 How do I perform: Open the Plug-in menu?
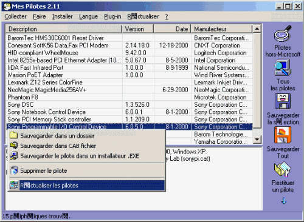point(112,16)
